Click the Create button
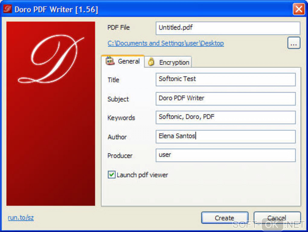Image resolution: width=308 pixels, height=232 pixels. tap(225, 218)
